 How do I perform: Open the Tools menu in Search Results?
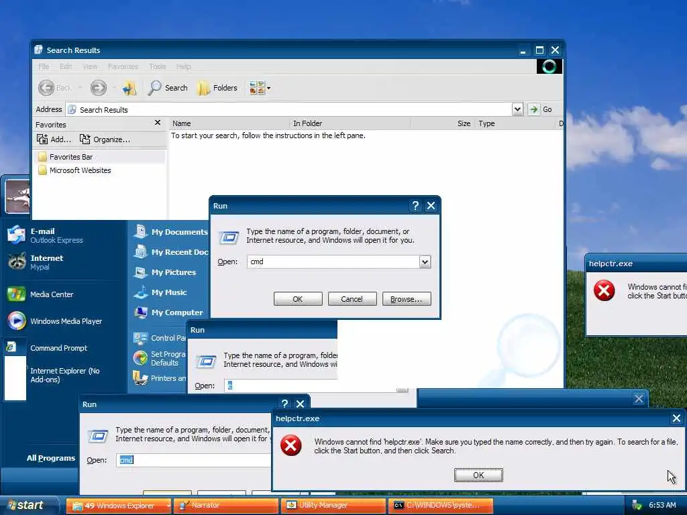pyautogui.click(x=157, y=66)
